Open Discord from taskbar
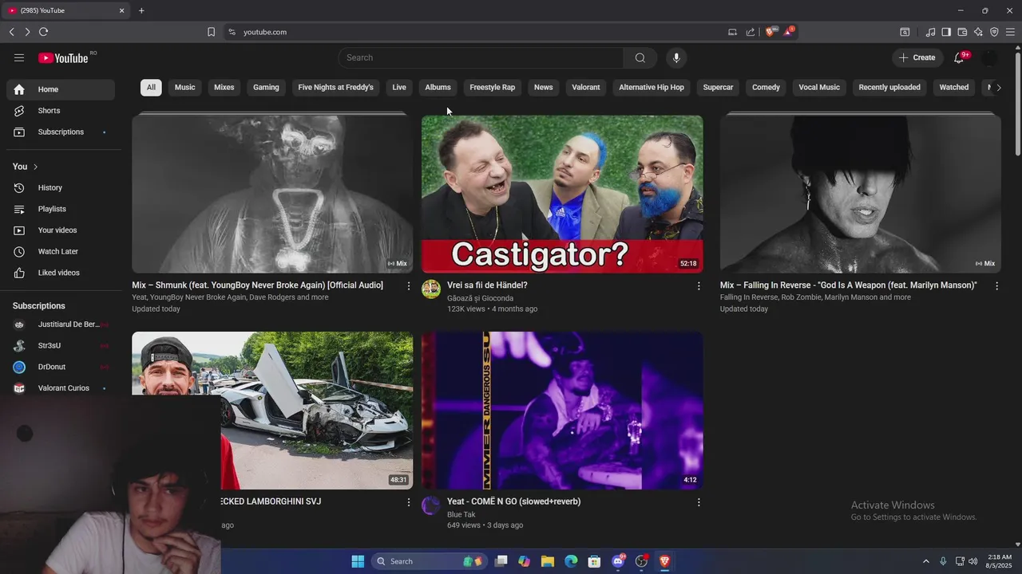 coord(618,561)
